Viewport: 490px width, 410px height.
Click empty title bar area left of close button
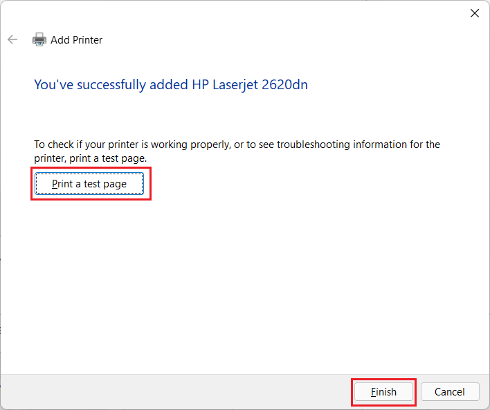tap(277, 13)
